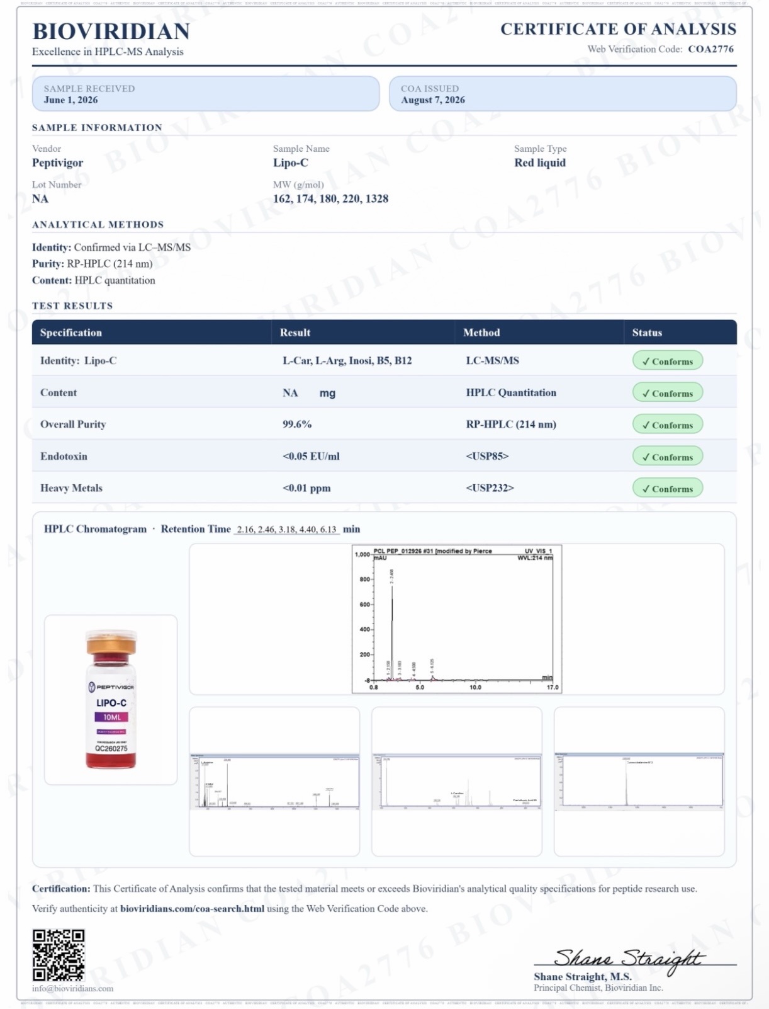Open the main HPLC chromatogram image
The image size is (769, 1009).
(456, 619)
